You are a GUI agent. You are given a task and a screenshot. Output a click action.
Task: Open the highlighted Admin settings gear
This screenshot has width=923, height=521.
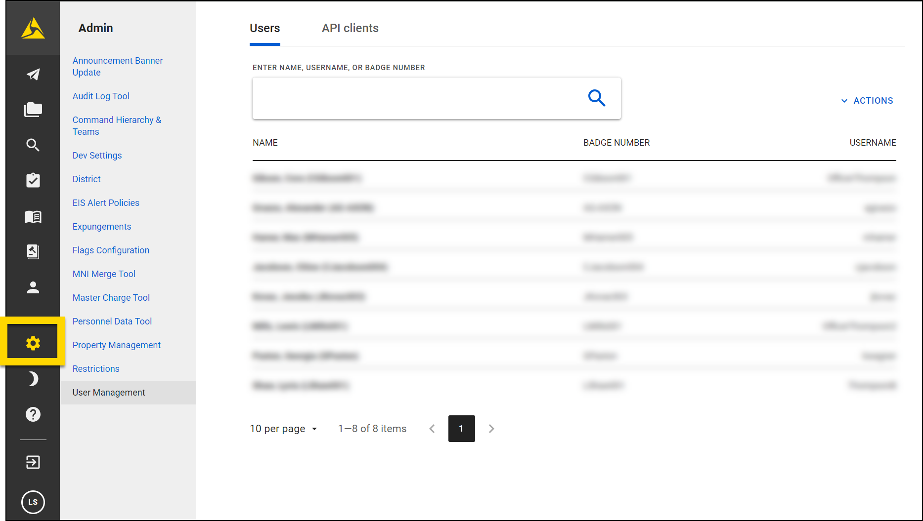click(33, 342)
